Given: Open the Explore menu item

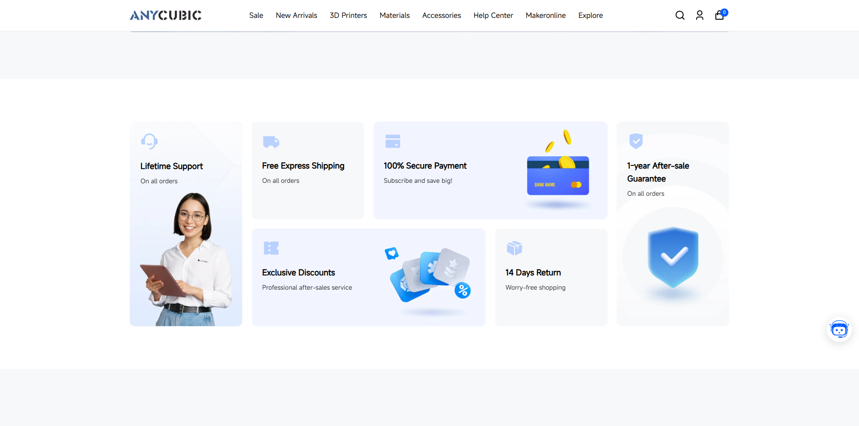Looking at the screenshot, I should tap(590, 15).
